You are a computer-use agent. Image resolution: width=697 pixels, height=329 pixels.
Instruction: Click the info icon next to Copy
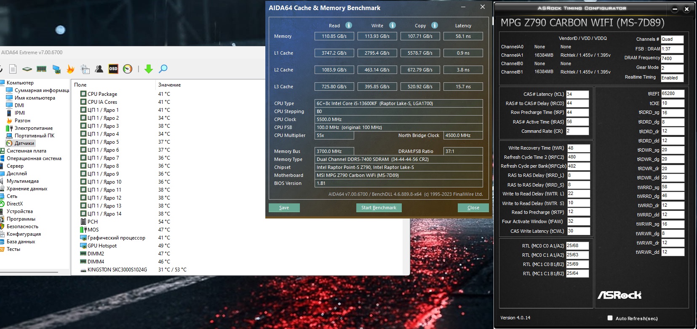coord(435,25)
